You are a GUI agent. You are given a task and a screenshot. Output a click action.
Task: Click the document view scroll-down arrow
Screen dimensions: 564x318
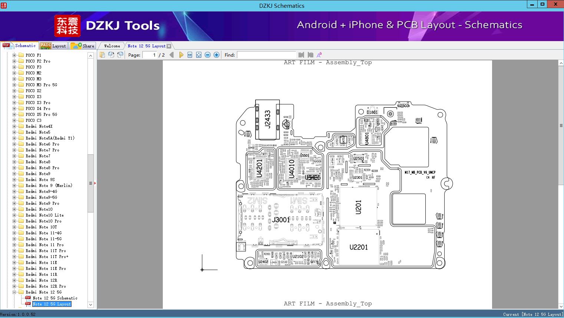(x=561, y=306)
